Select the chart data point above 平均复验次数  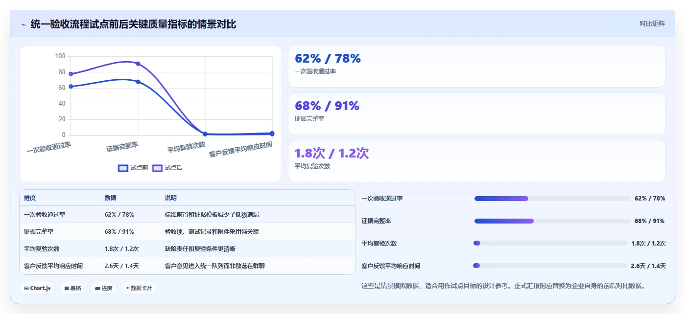205,134
